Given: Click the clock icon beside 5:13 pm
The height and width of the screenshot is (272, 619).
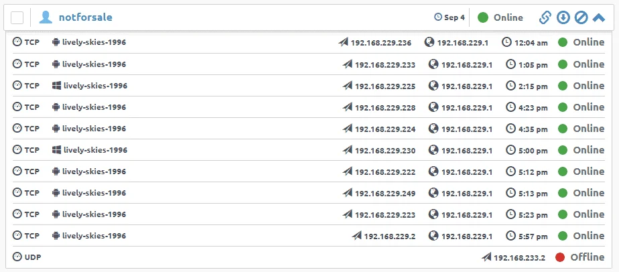Looking at the screenshot, I should click(511, 193).
